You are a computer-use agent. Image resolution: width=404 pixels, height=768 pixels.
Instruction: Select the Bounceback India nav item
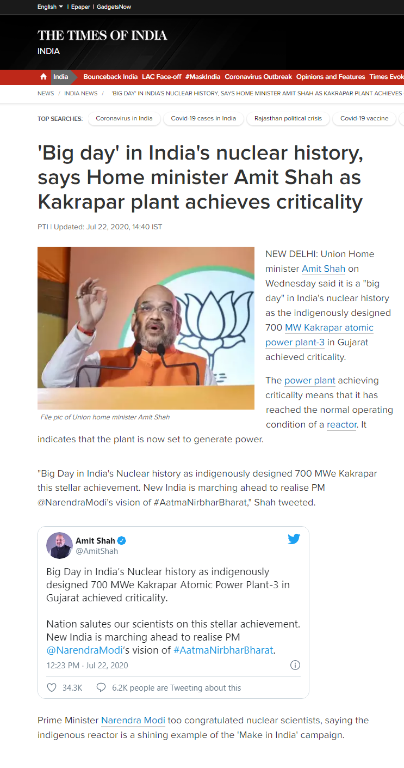[110, 77]
